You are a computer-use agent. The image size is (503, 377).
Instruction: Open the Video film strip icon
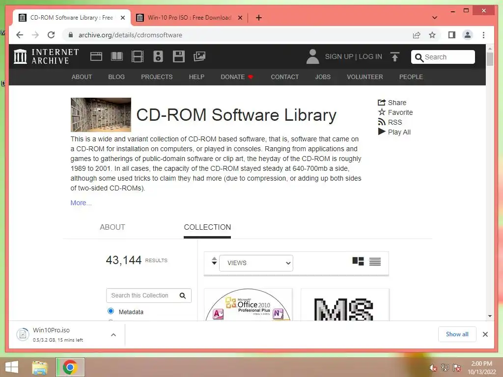(x=138, y=56)
